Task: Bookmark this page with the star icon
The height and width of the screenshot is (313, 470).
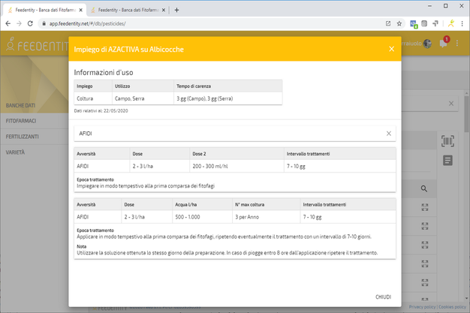Action: [399, 24]
